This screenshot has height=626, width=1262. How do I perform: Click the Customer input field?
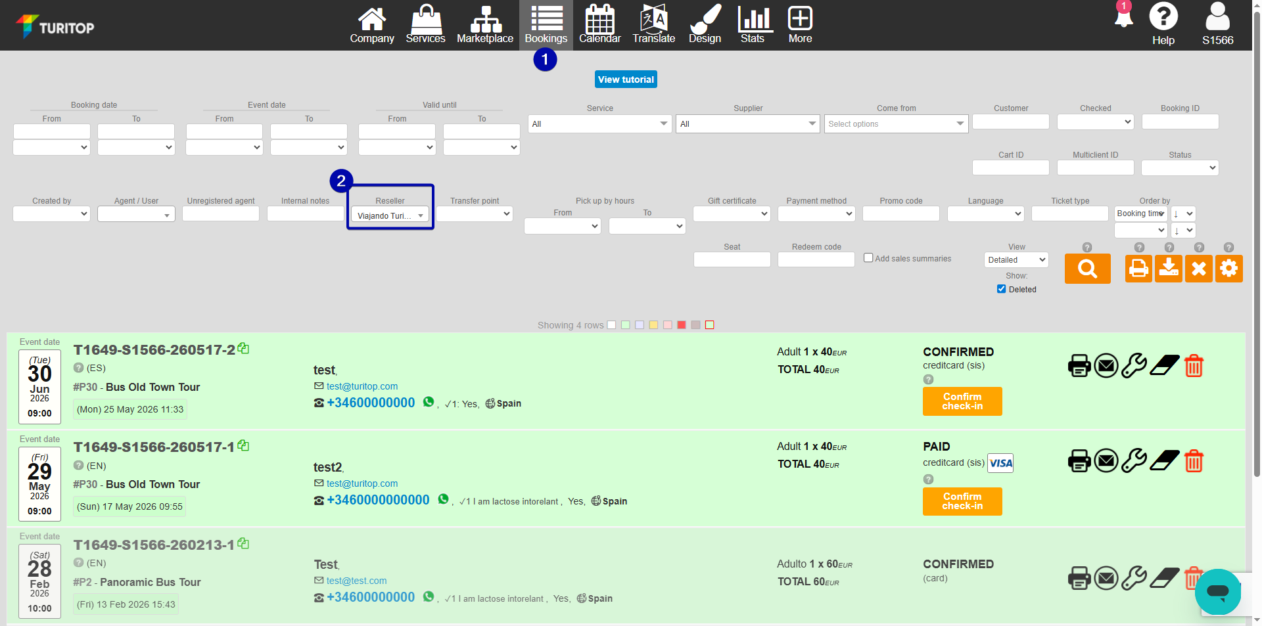click(x=1011, y=122)
